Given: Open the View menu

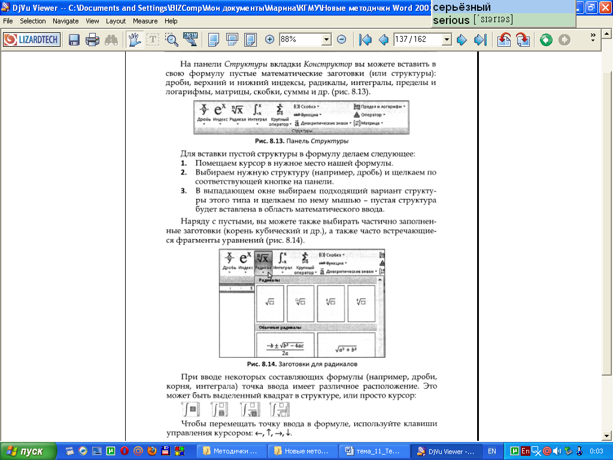Looking at the screenshot, I should pyautogui.click(x=92, y=21).
